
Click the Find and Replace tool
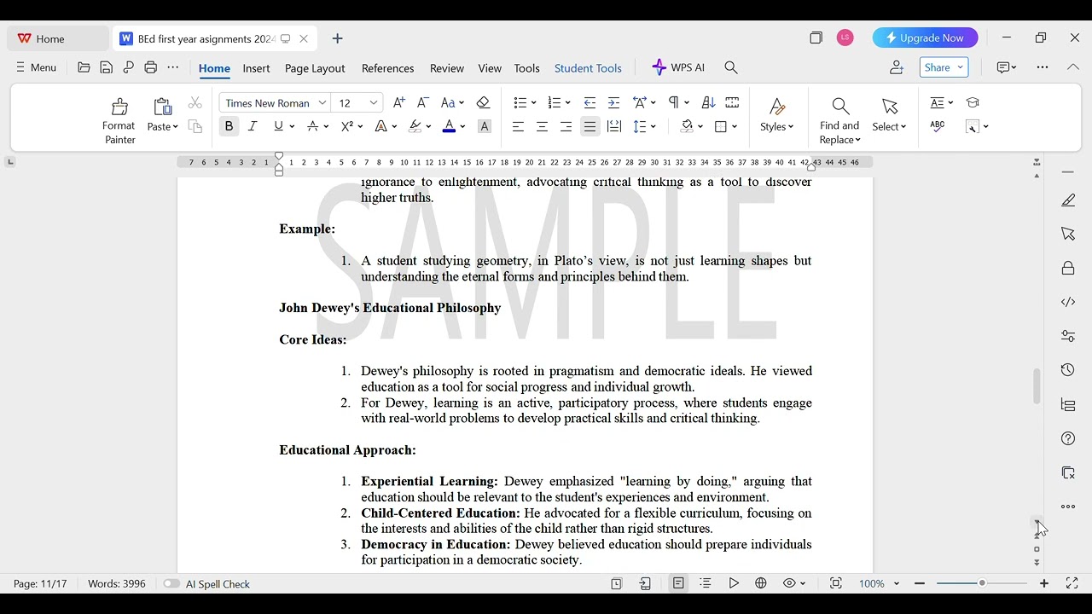click(840, 120)
